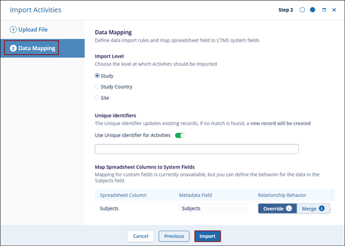Open the Subjects metadata field box

point(213,209)
